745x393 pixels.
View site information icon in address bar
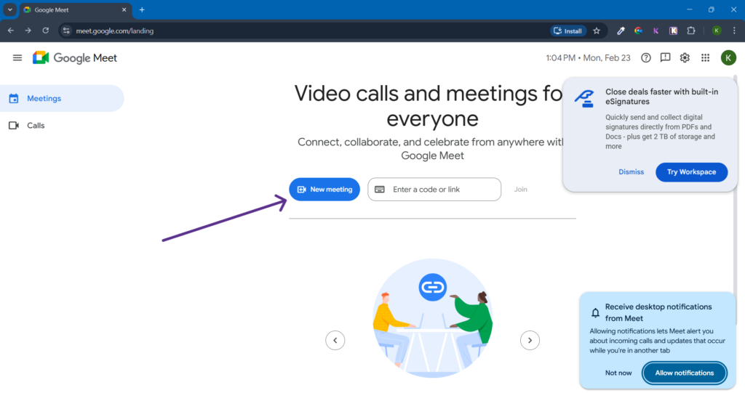point(66,31)
